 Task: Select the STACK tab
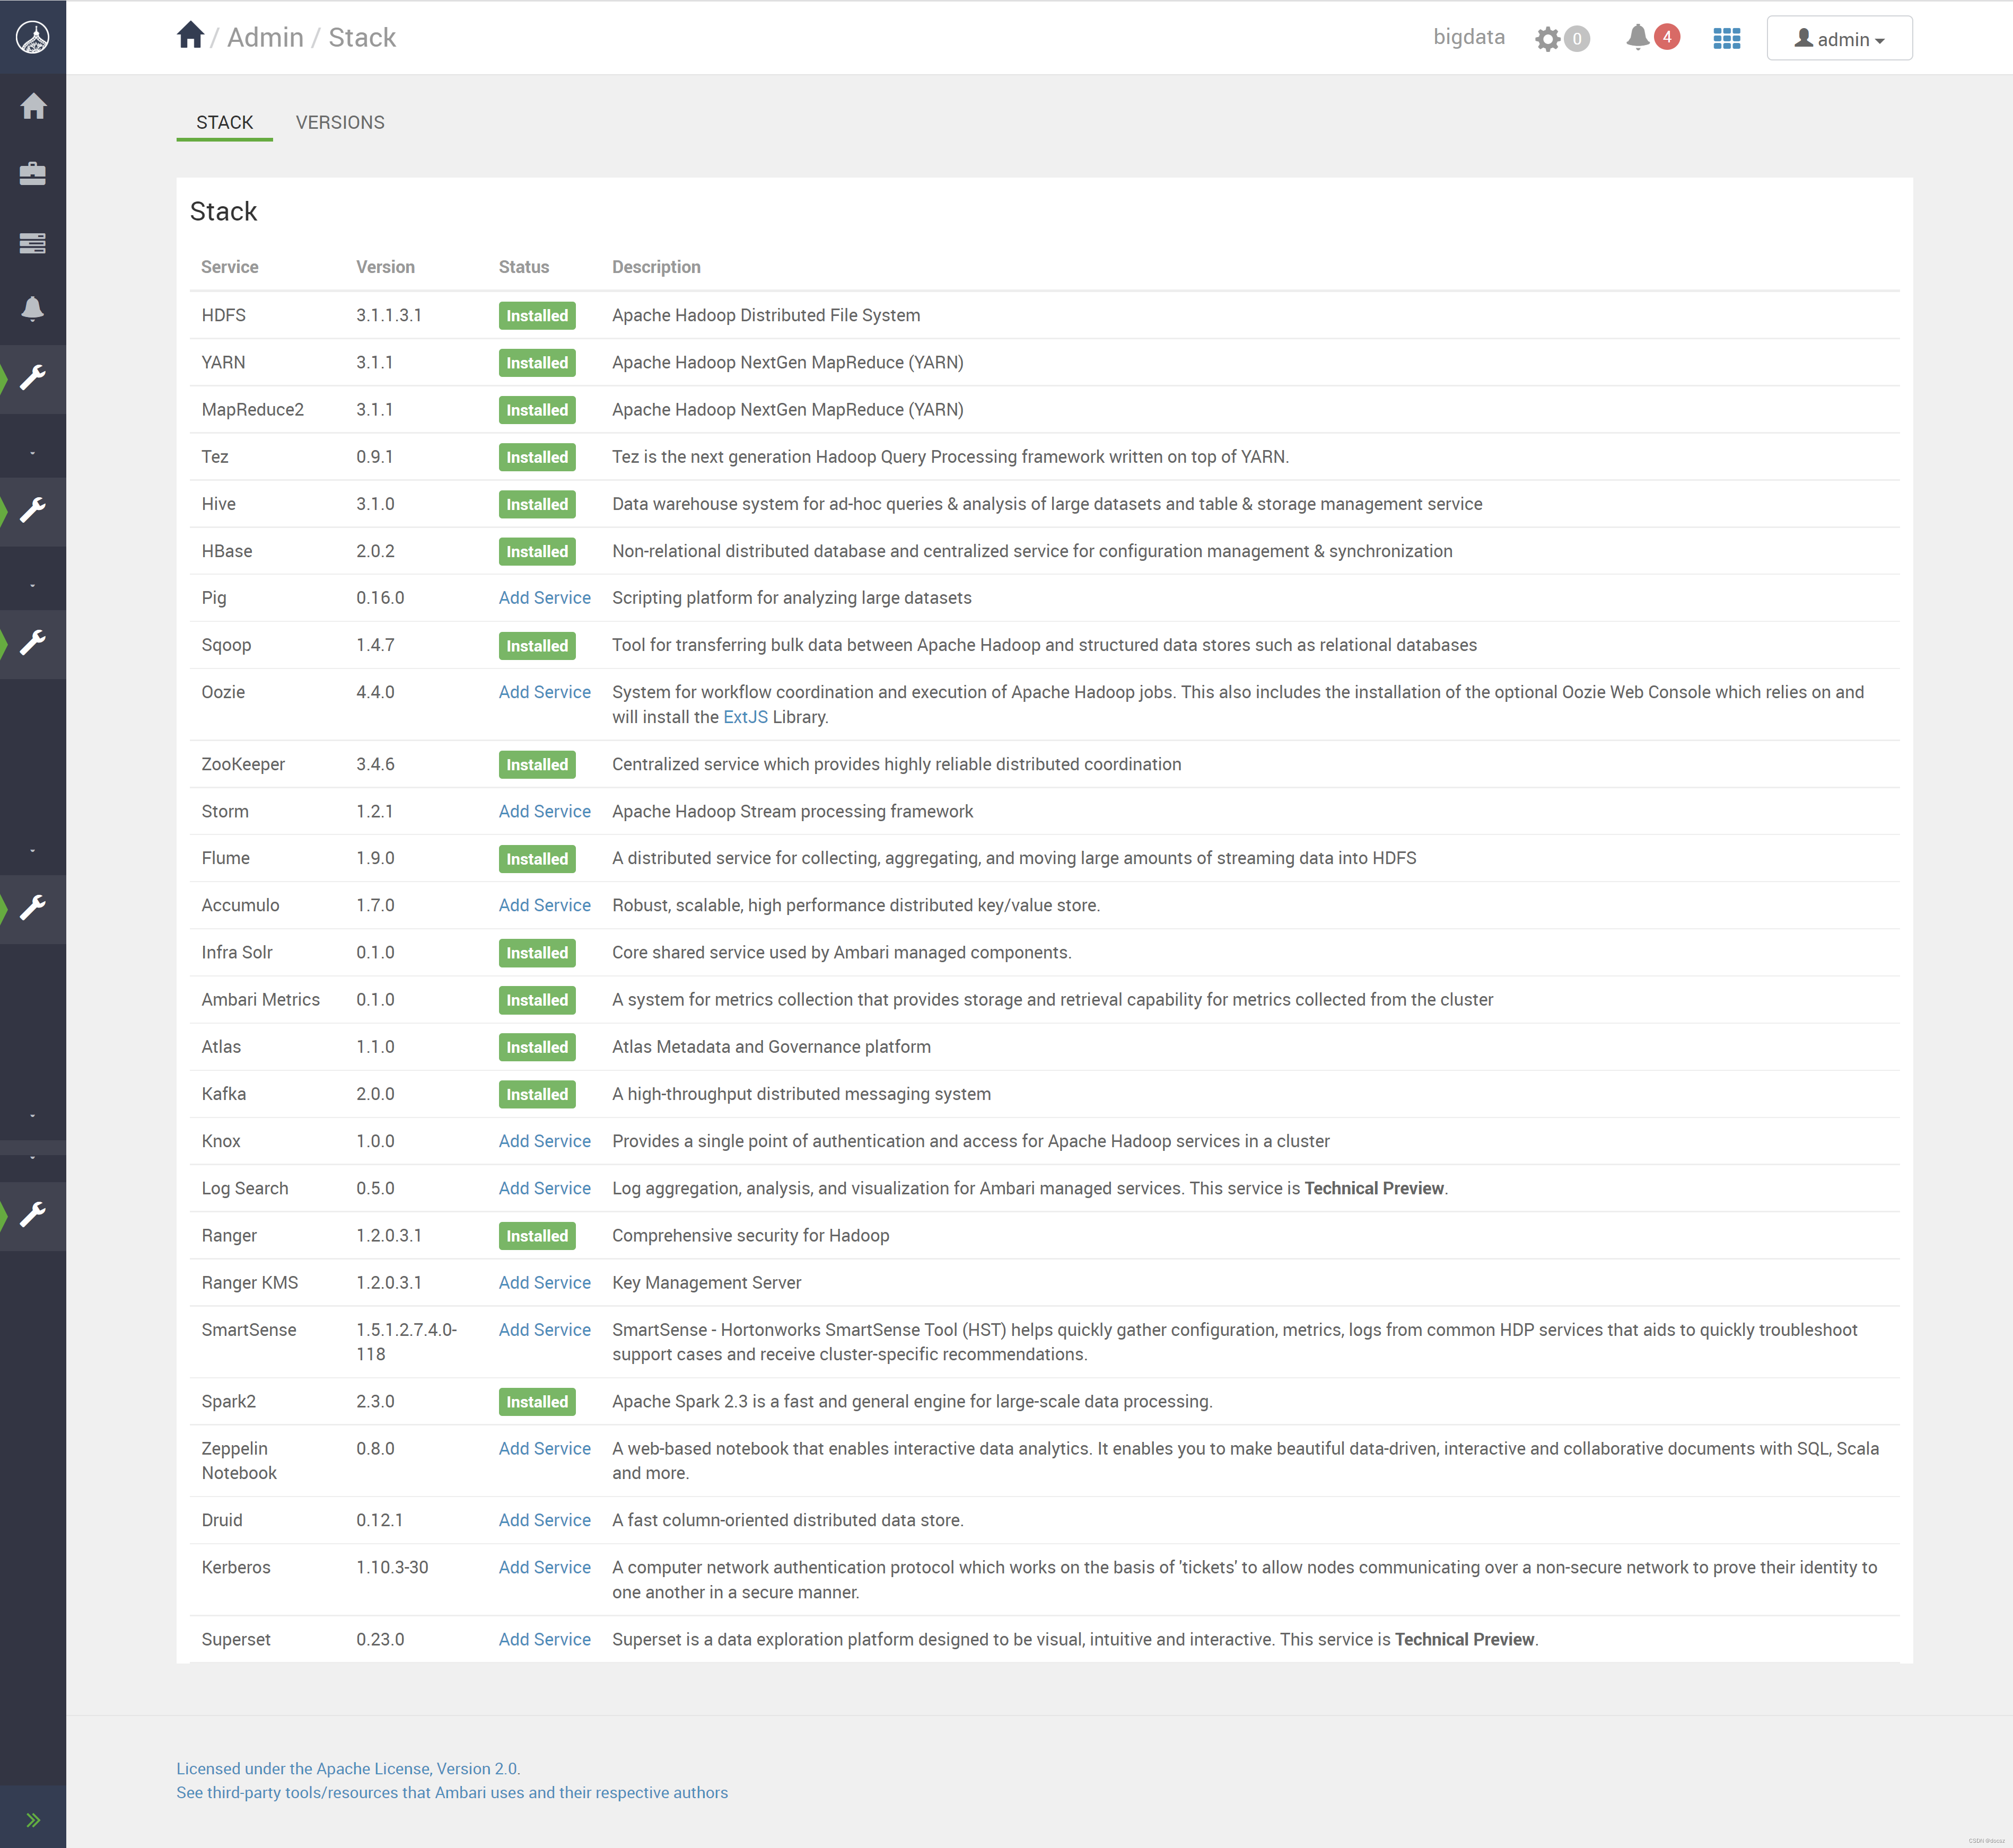224,122
